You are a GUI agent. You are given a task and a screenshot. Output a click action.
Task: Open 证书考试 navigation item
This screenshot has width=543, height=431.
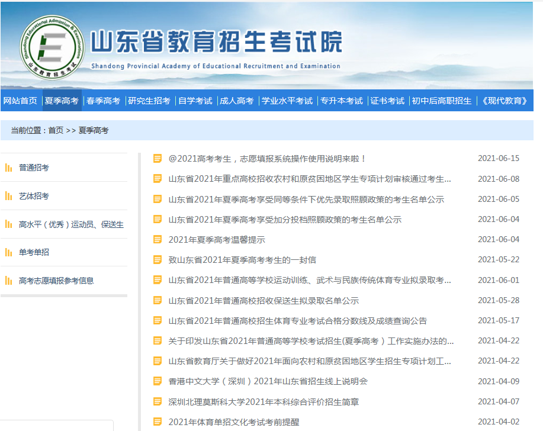point(387,101)
